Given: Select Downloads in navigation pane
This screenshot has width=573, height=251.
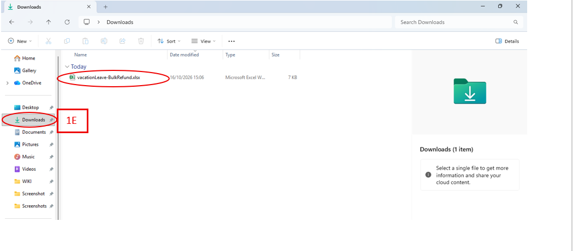Looking at the screenshot, I should coord(34,120).
